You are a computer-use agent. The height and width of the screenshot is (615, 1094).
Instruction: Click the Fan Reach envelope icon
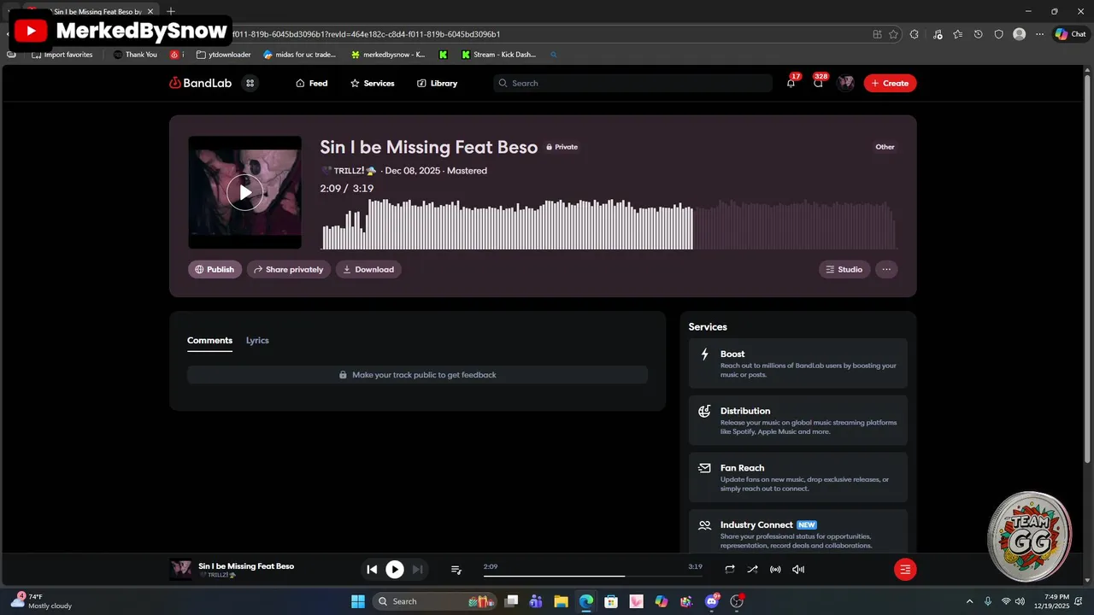tap(704, 468)
